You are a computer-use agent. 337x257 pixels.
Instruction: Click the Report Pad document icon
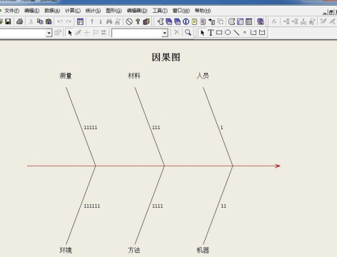[203, 21]
